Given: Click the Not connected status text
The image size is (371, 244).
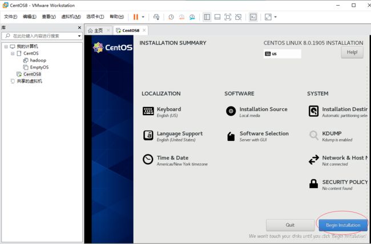Looking at the screenshot, I should (x=335, y=164).
